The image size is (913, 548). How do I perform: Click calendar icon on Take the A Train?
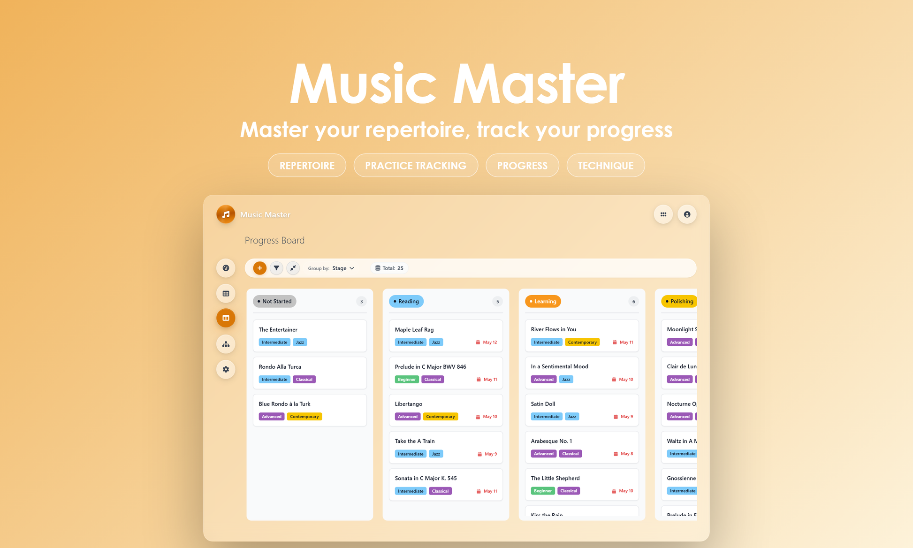pyautogui.click(x=479, y=454)
